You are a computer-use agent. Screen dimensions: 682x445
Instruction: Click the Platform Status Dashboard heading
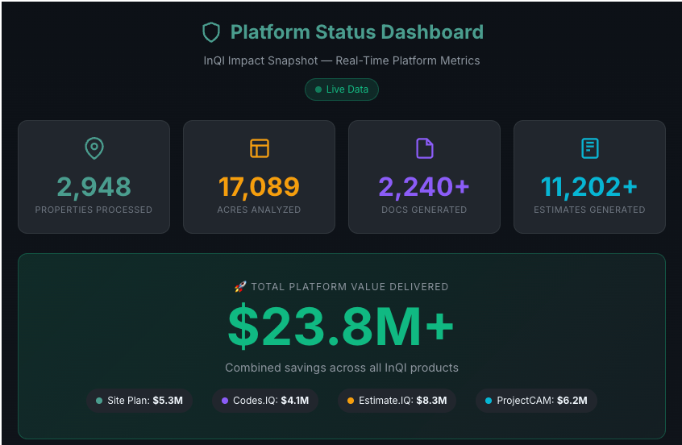tap(356, 32)
